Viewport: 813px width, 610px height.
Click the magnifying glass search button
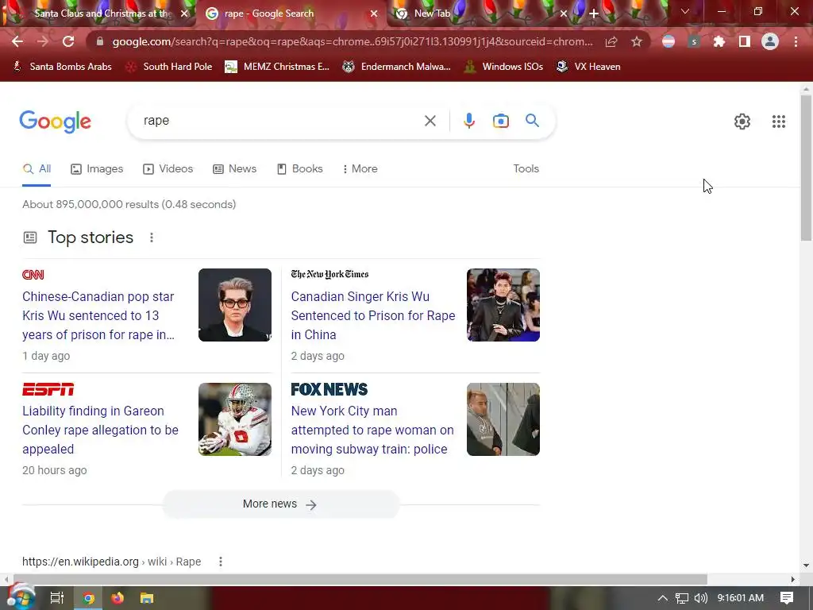coord(532,121)
